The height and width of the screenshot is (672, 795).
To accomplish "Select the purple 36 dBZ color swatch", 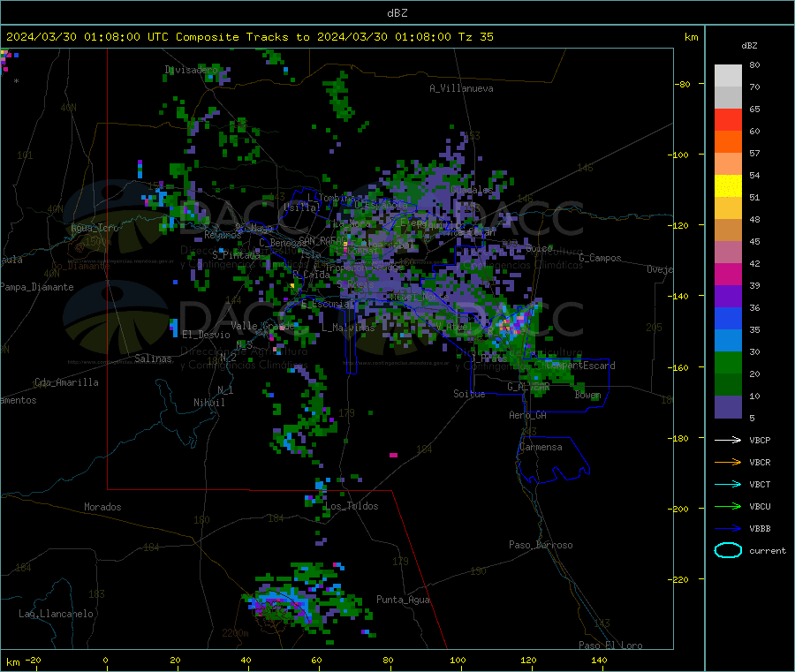I will pyautogui.click(x=728, y=297).
